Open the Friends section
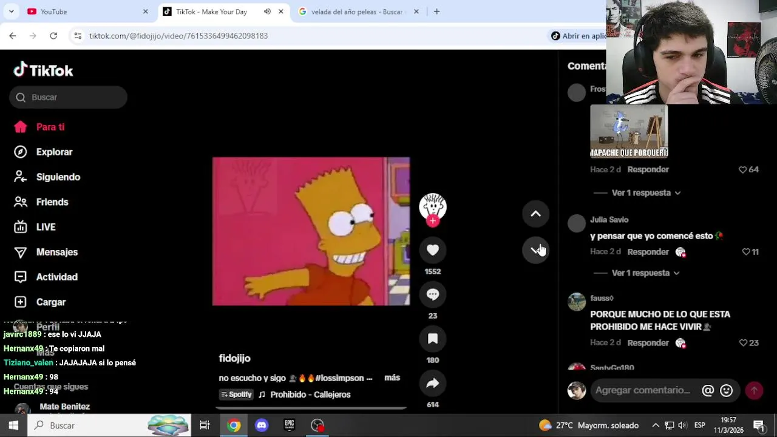 tap(41, 202)
